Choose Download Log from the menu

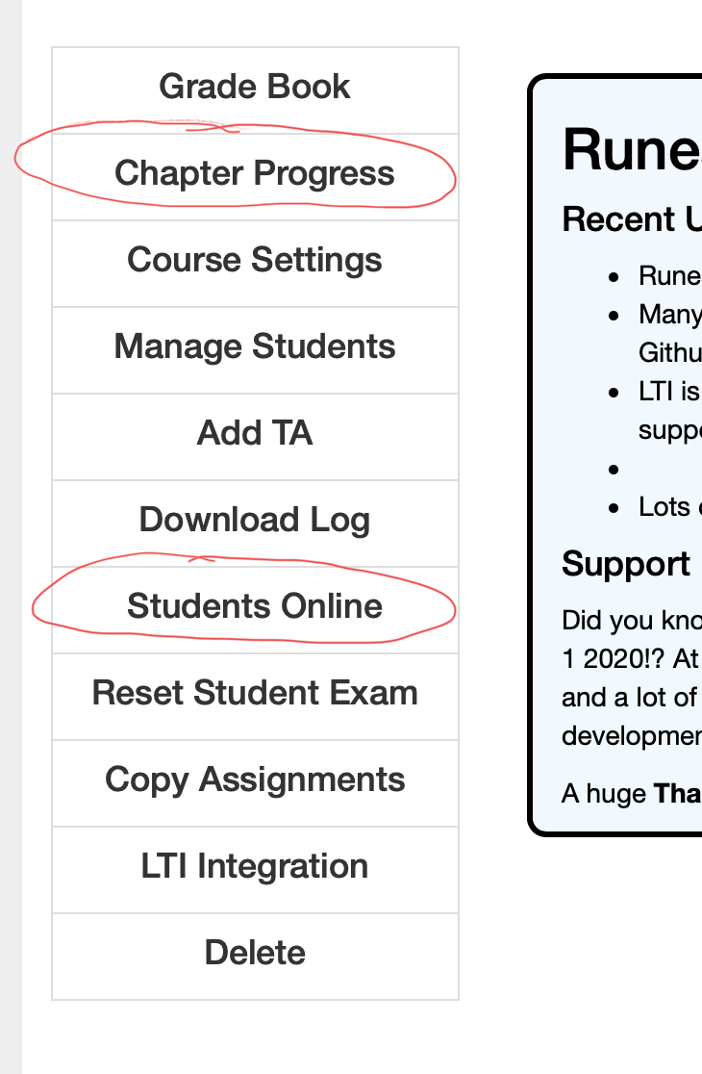(x=255, y=521)
